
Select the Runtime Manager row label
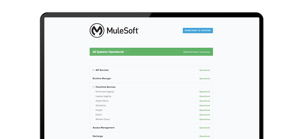102,79
